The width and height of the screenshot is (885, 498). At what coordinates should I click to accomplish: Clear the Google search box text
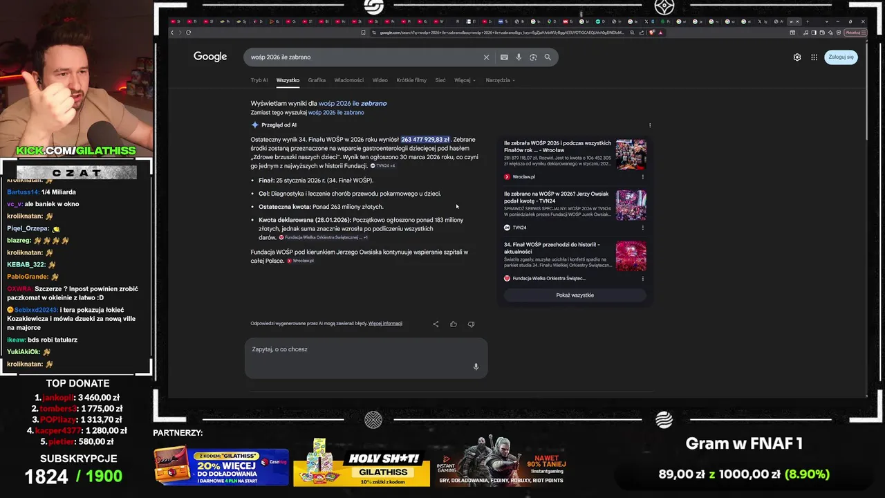(486, 57)
